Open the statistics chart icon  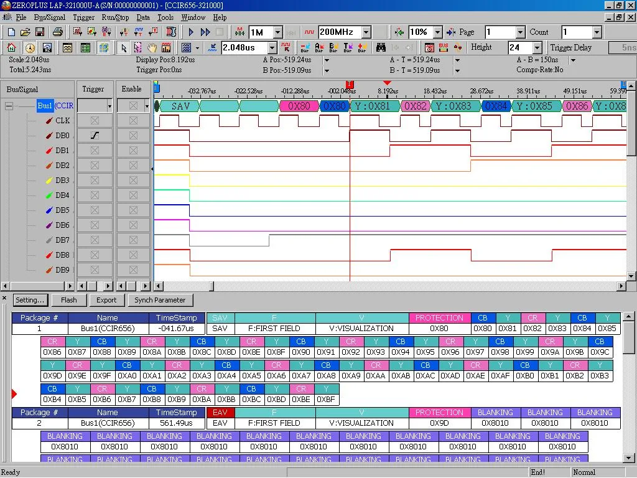click(x=166, y=47)
